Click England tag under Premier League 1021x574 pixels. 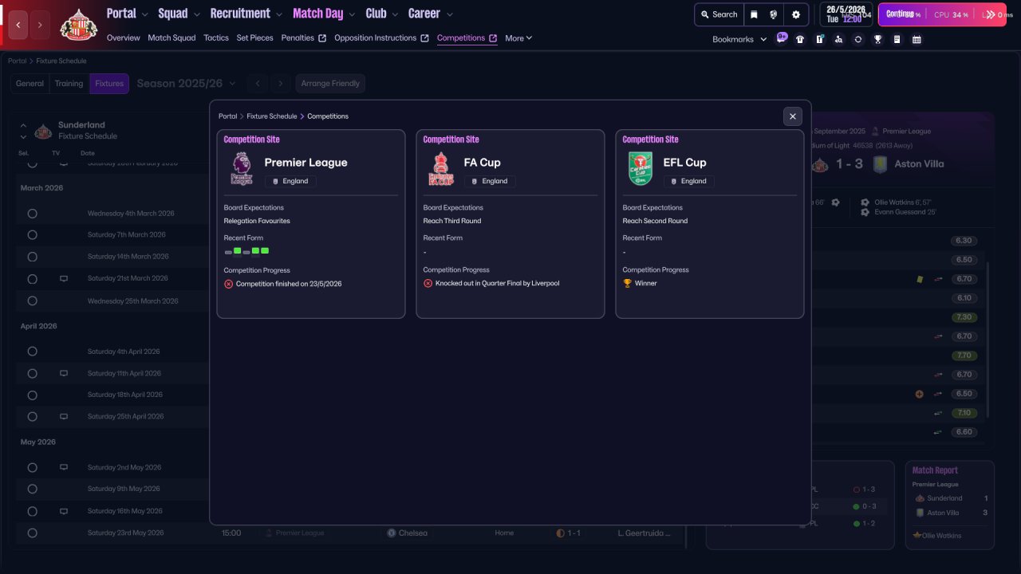click(x=290, y=181)
